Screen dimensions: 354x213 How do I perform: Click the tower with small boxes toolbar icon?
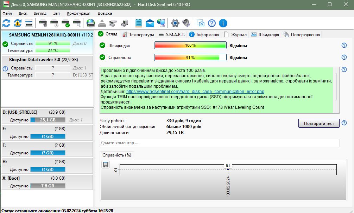[125, 23]
